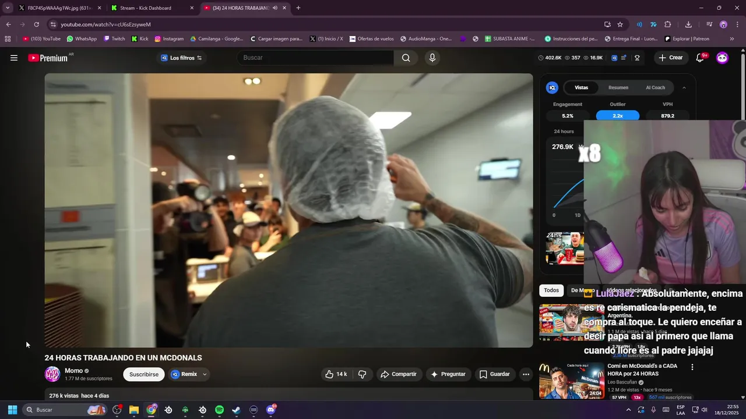Open vidIQ list icon in header

(x=624, y=58)
